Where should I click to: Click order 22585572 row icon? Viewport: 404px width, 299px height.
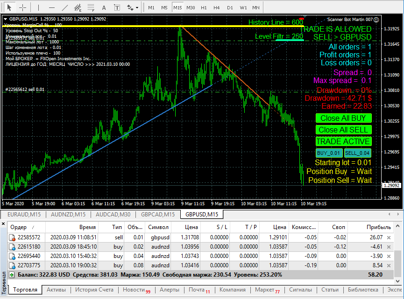pos(12,237)
